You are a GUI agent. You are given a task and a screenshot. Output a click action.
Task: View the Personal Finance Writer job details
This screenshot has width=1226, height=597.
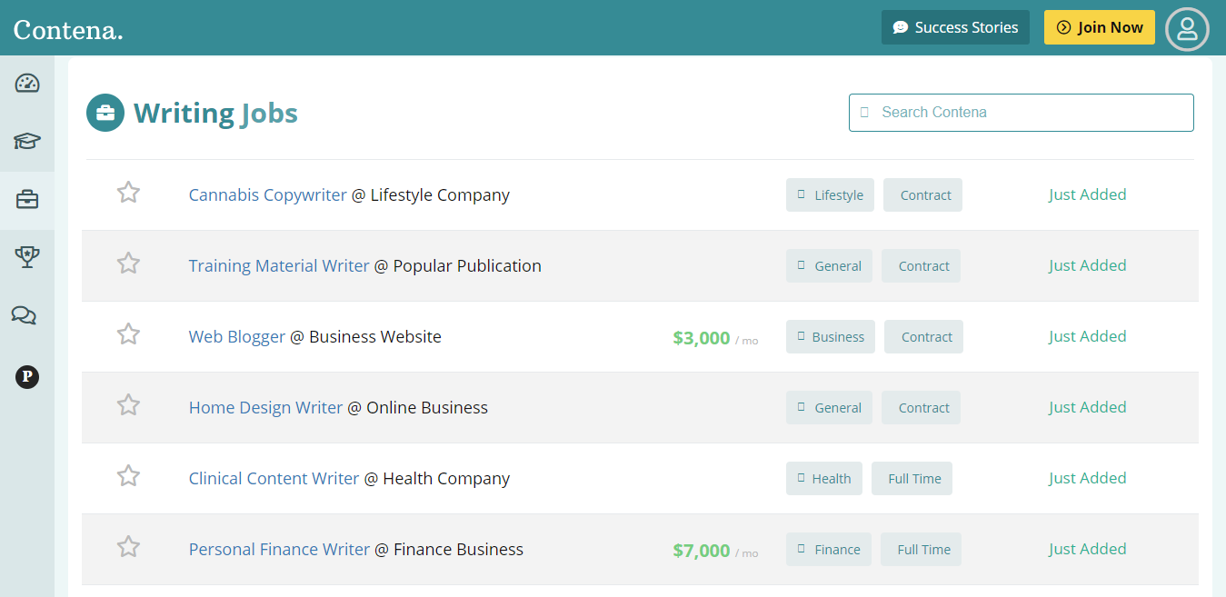278,549
